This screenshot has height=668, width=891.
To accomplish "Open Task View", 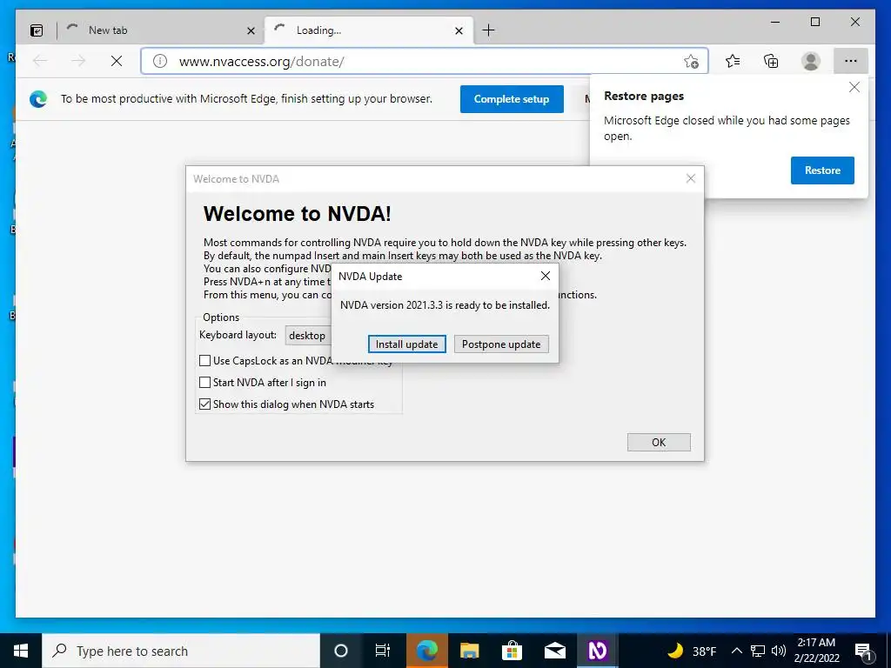I will pyautogui.click(x=383, y=651).
